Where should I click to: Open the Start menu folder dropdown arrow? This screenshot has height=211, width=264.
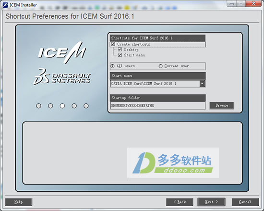202,84
